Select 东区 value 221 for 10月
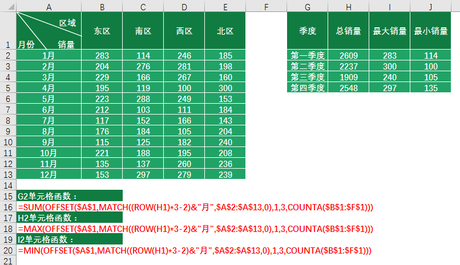 102,153
